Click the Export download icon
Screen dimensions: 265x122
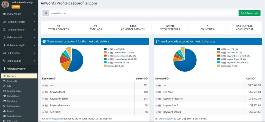(x=4, y=111)
